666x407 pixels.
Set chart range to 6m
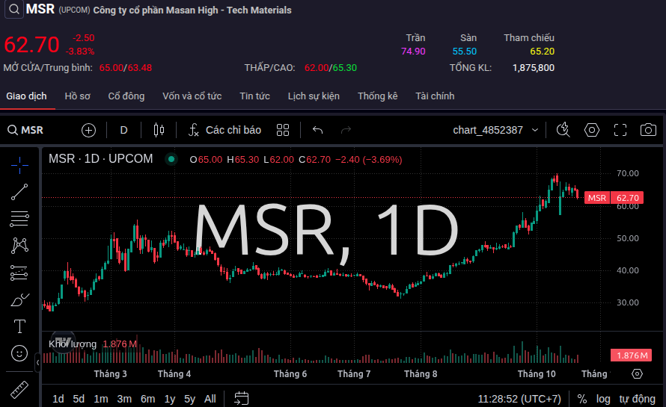[147, 399]
